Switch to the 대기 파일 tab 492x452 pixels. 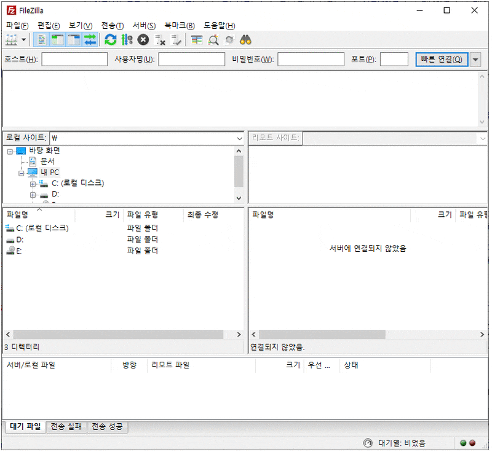25,426
